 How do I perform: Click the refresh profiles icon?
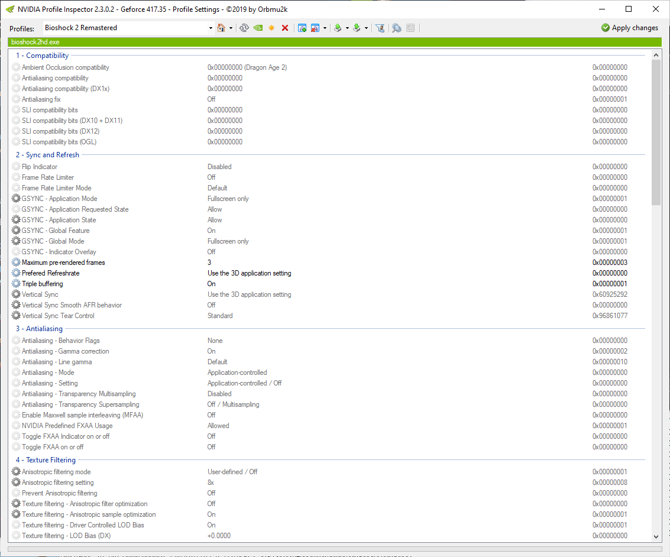click(244, 28)
